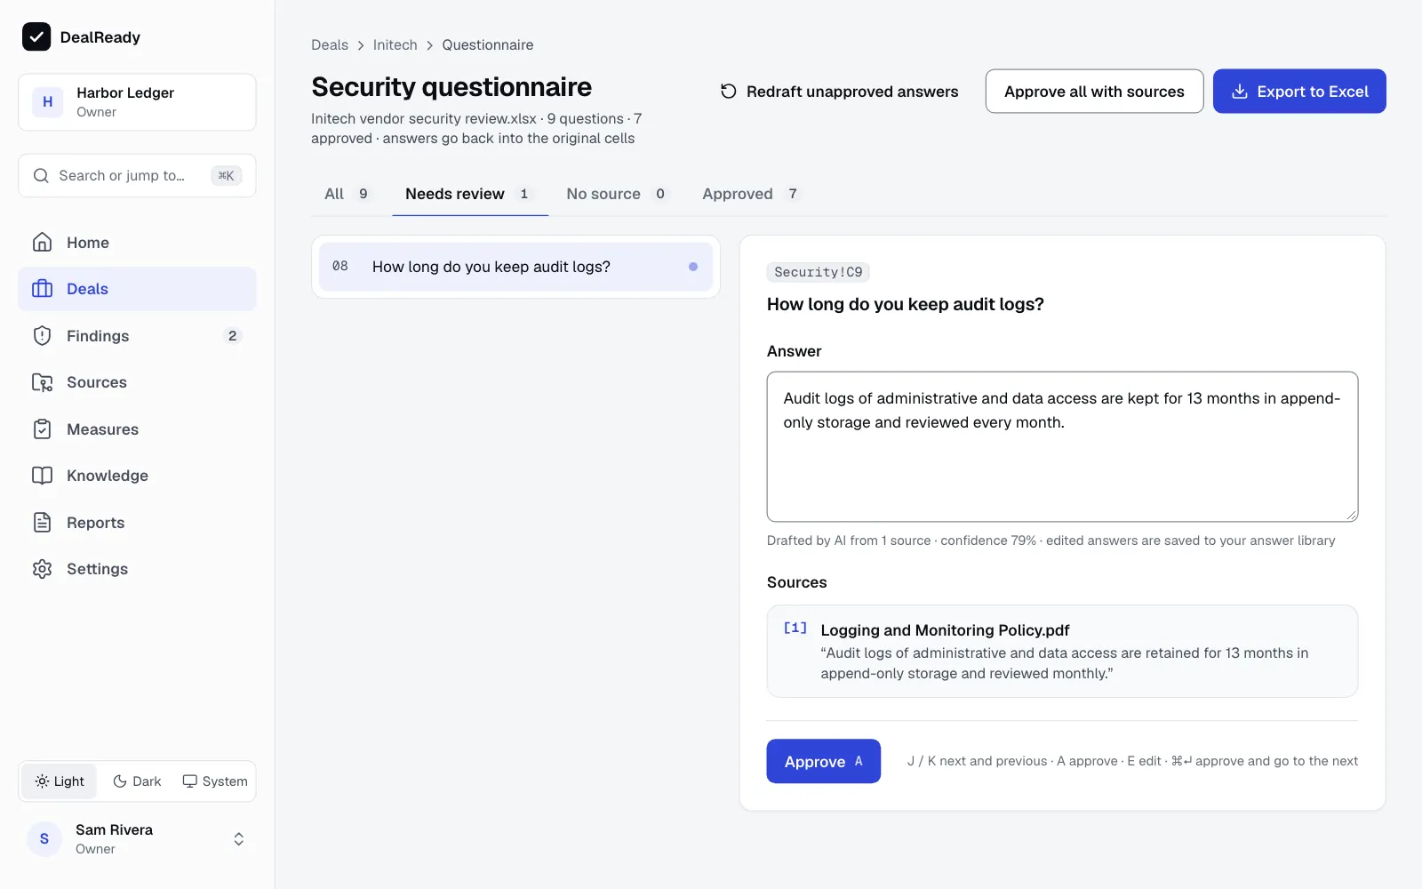Click the Reports document icon
The image size is (1422, 889).
pos(42,523)
